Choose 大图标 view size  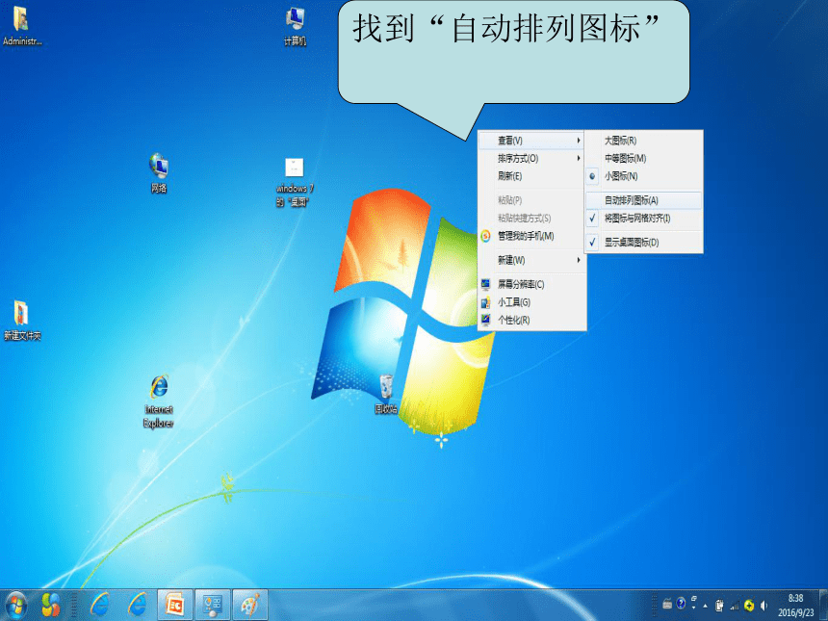point(644,141)
